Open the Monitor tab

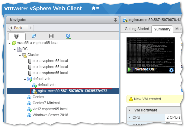click(178, 29)
